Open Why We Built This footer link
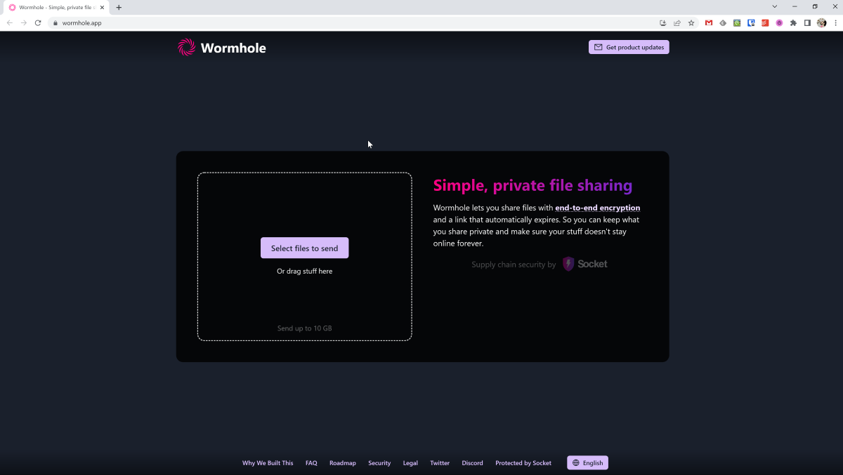This screenshot has width=843, height=475. 268,463
